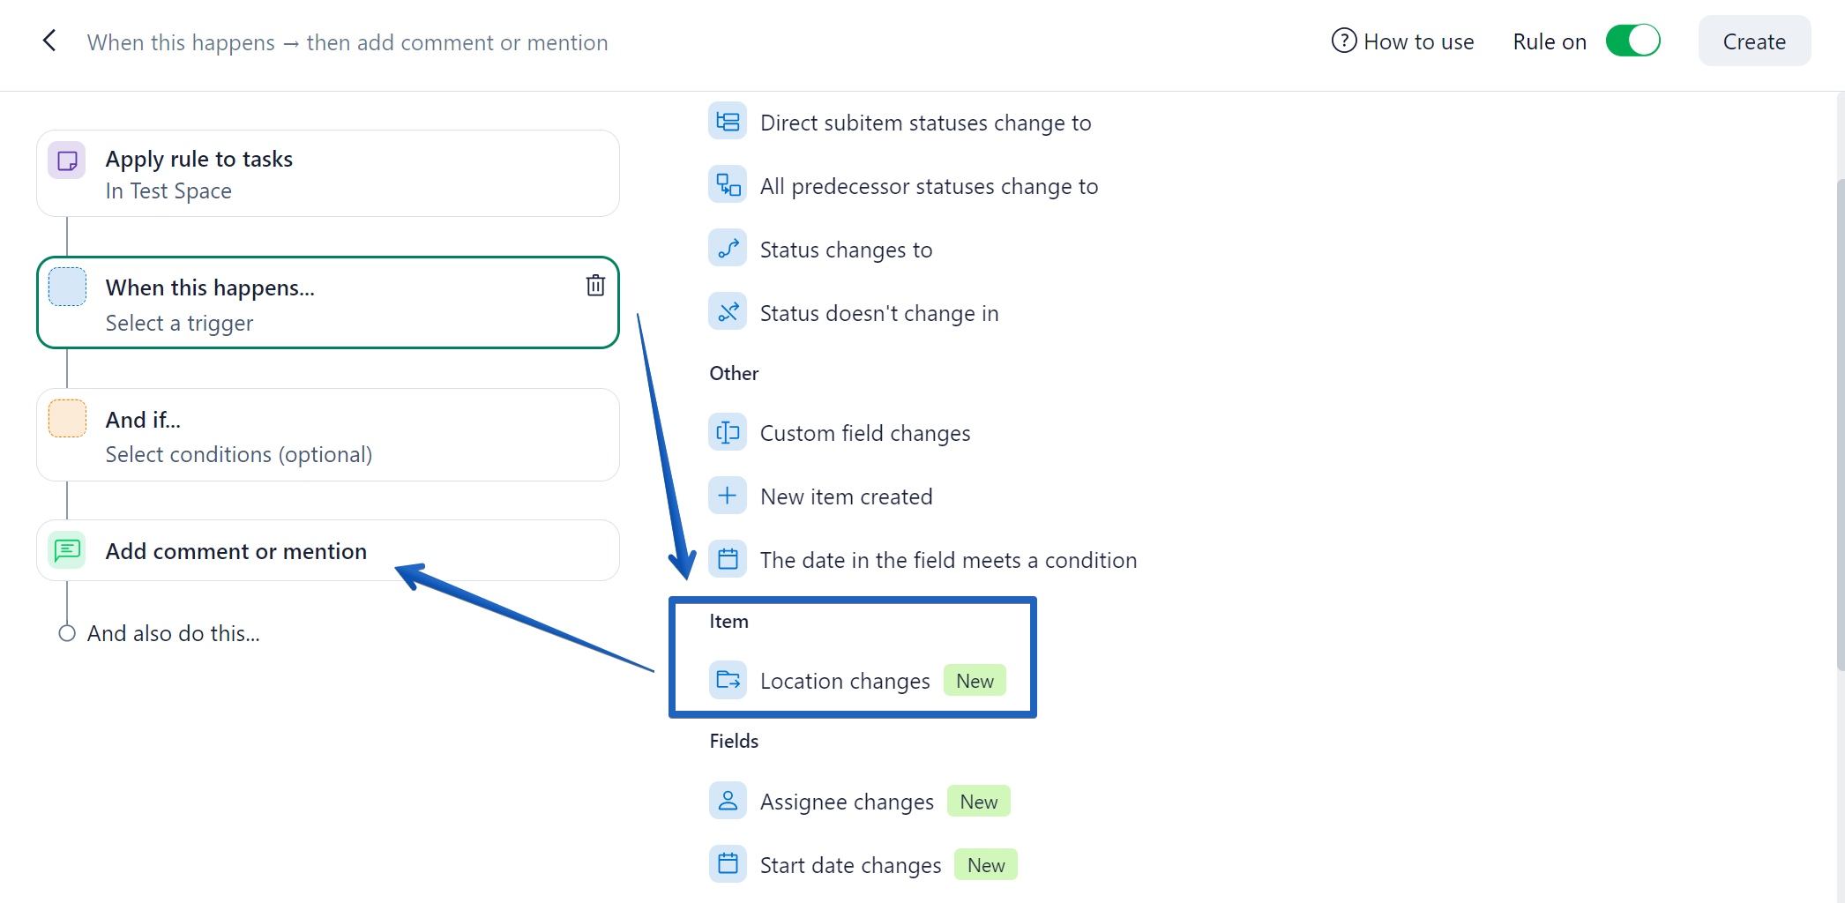Select the When this happens trigger step

click(327, 303)
